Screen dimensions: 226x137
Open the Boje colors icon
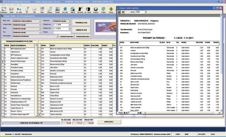pos(42,10)
